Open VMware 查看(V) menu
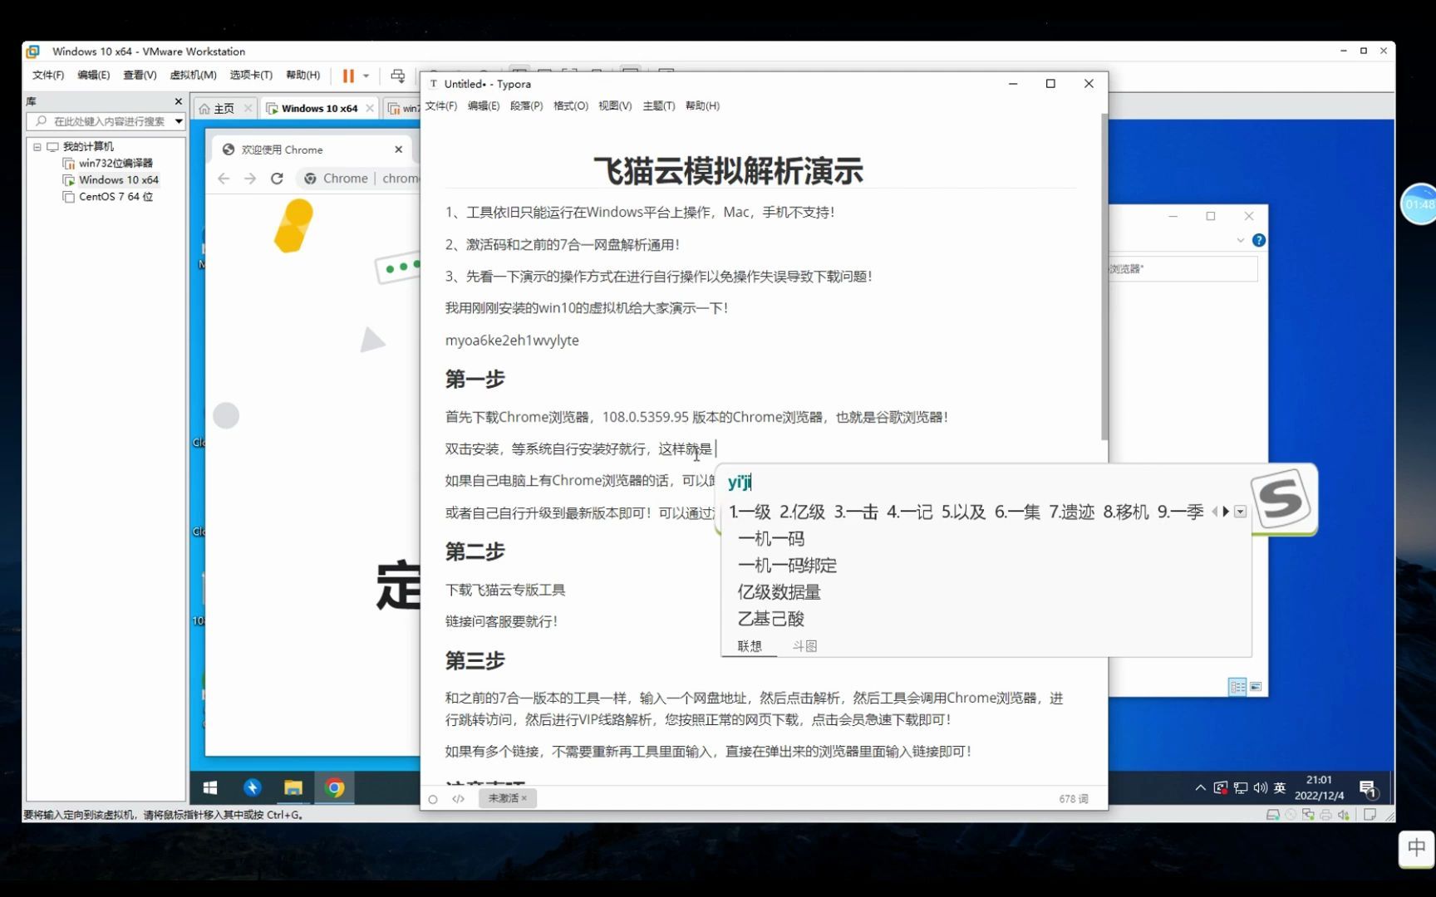 point(140,75)
